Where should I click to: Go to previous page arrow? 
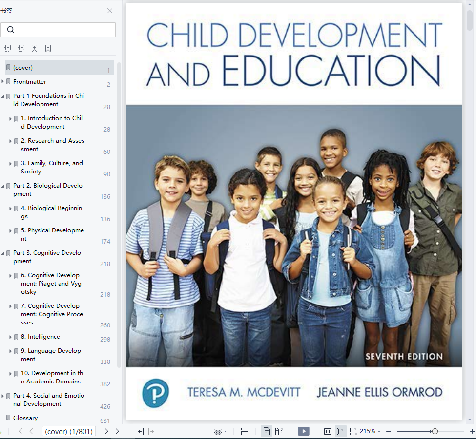[x=31, y=431]
